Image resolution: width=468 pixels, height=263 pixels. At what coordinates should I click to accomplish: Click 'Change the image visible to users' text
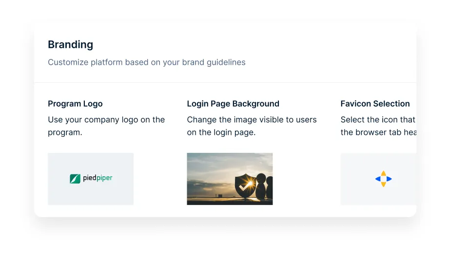(x=252, y=120)
